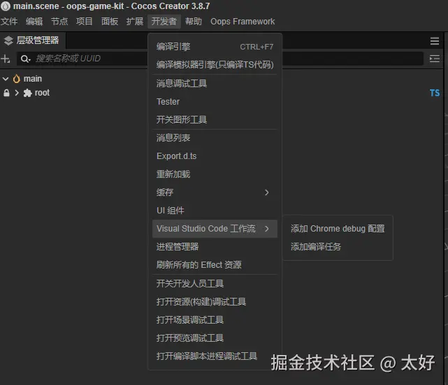Open 打开资源(构建)调试工具
The width and height of the screenshot is (448, 385).
[x=215, y=302]
